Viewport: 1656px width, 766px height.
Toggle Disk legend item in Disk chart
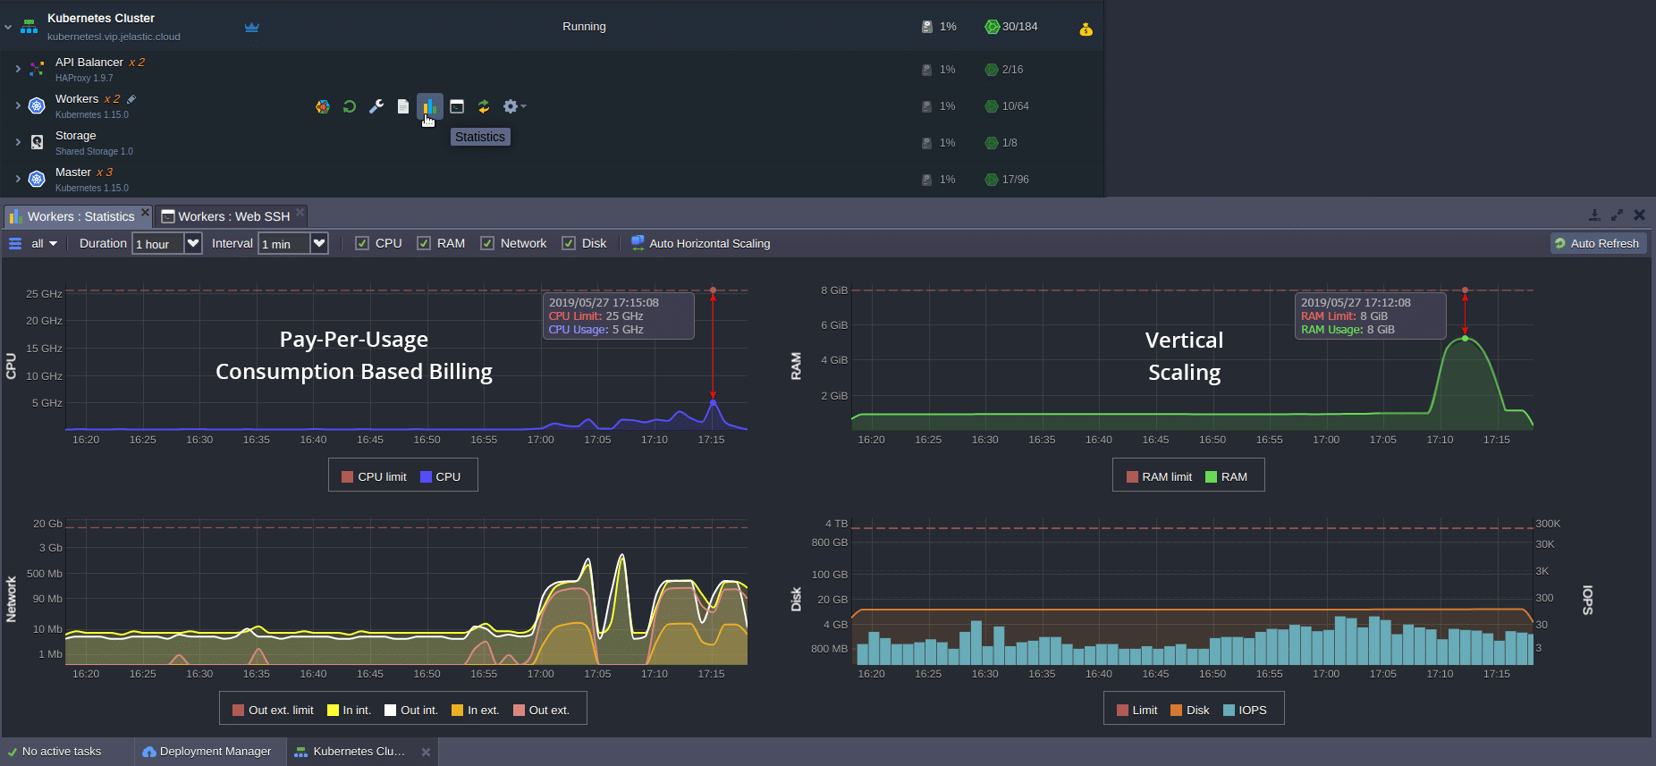tap(1190, 711)
